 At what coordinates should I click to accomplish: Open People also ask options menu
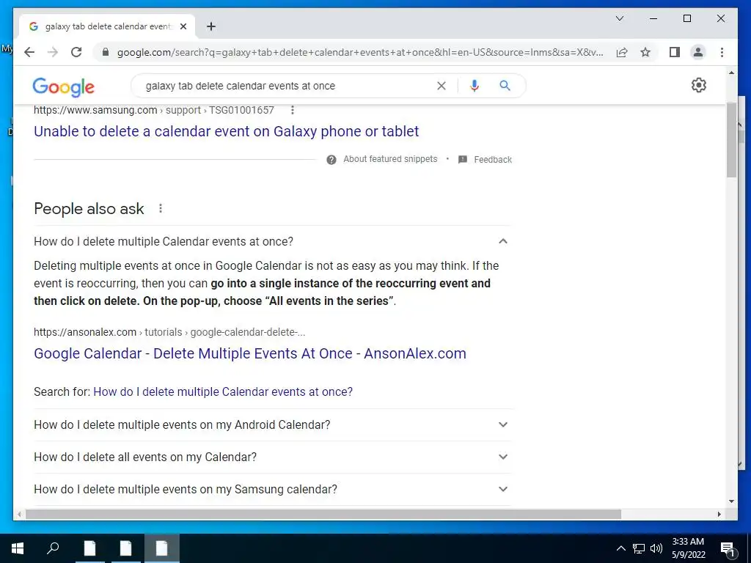pos(161,208)
